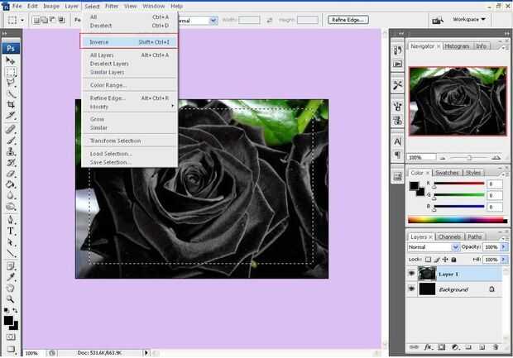Add a layer mask from Layers panel
This screenshot has width=513, height=358.
(441, 347)
